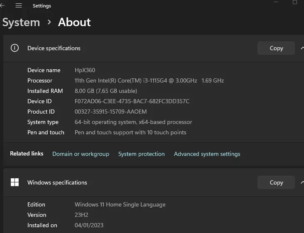Click the Device specifications info icon
Screen dimensions: 304x233
pyautogui.click(x=15, y=48)
